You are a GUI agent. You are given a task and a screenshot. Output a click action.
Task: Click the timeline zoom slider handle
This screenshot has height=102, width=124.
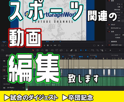point(110,50)
